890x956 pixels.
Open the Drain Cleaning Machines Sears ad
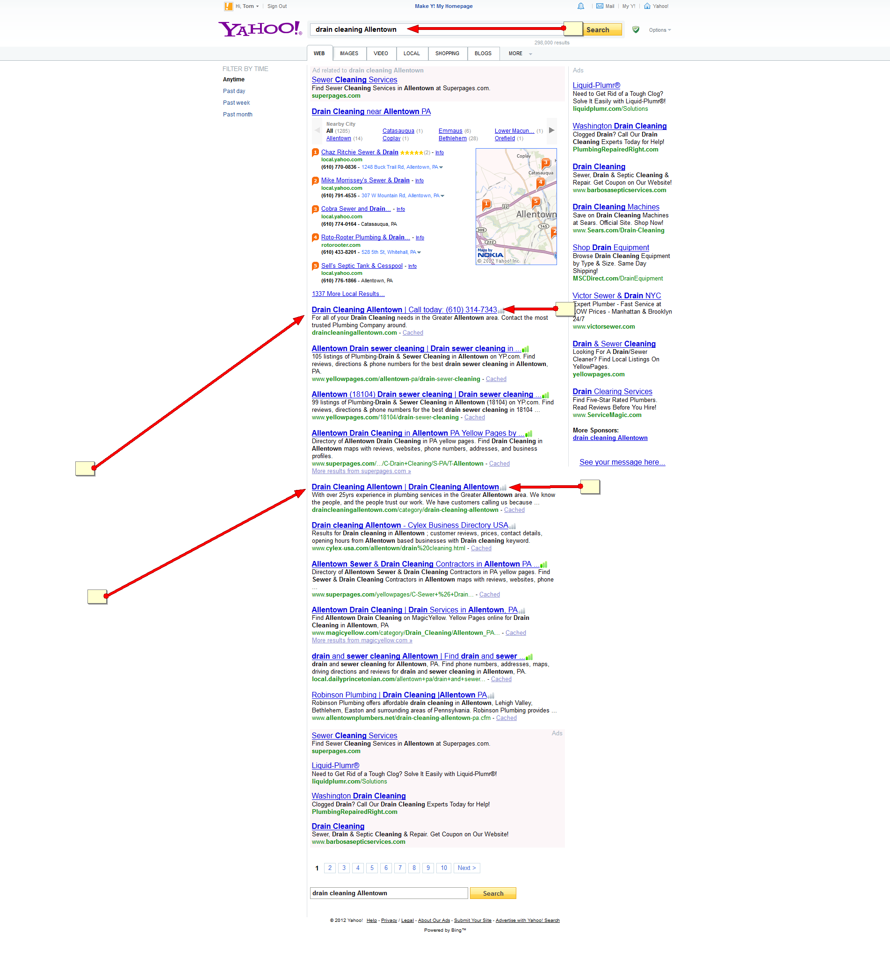[x=616, y=207]
